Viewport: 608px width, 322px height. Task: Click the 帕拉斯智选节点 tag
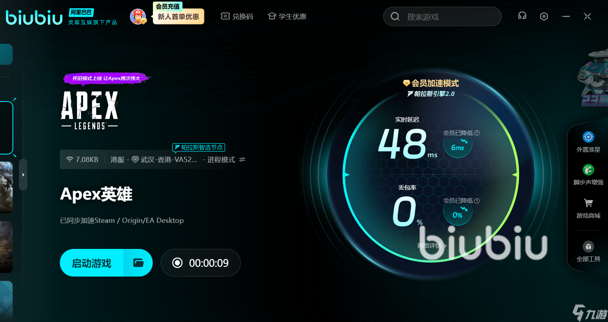click(x=199, y=147)
